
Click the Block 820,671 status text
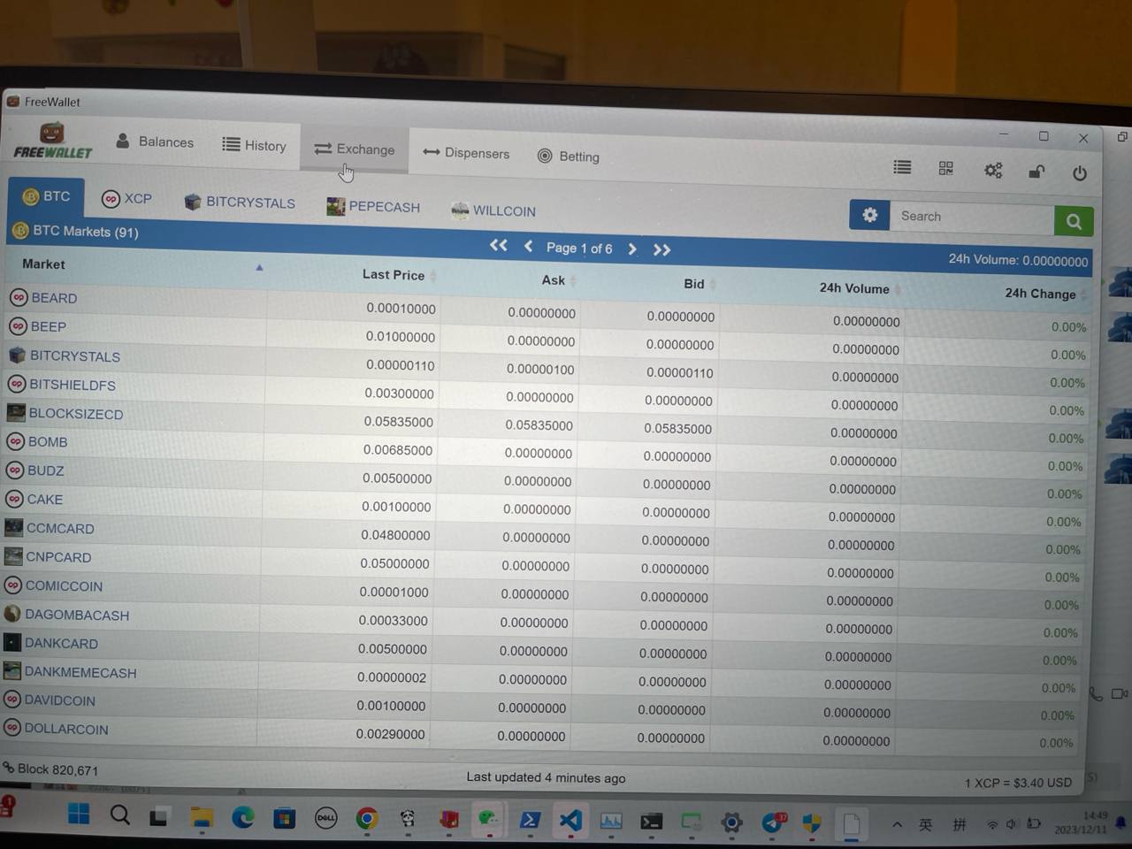(57, 770)
